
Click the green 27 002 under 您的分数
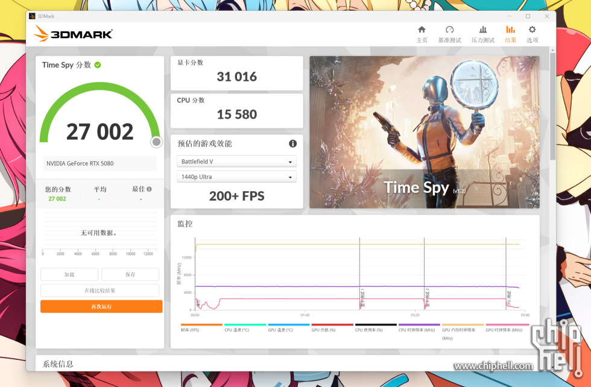(x=57, y=198)
